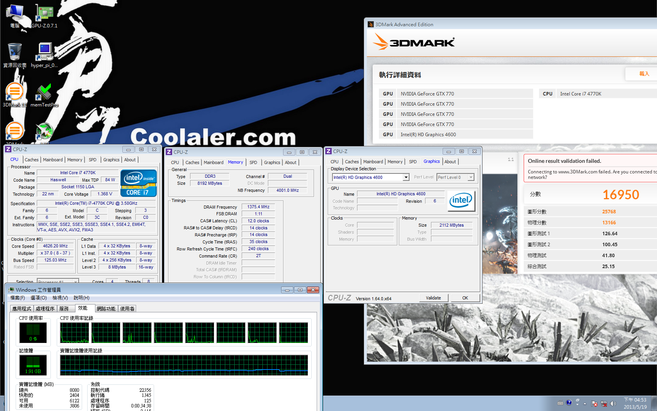This screenshot has width=657, height=411.
Task: Switch to the 網路功能 tab in Task Manager
Action: pos(106,309)
